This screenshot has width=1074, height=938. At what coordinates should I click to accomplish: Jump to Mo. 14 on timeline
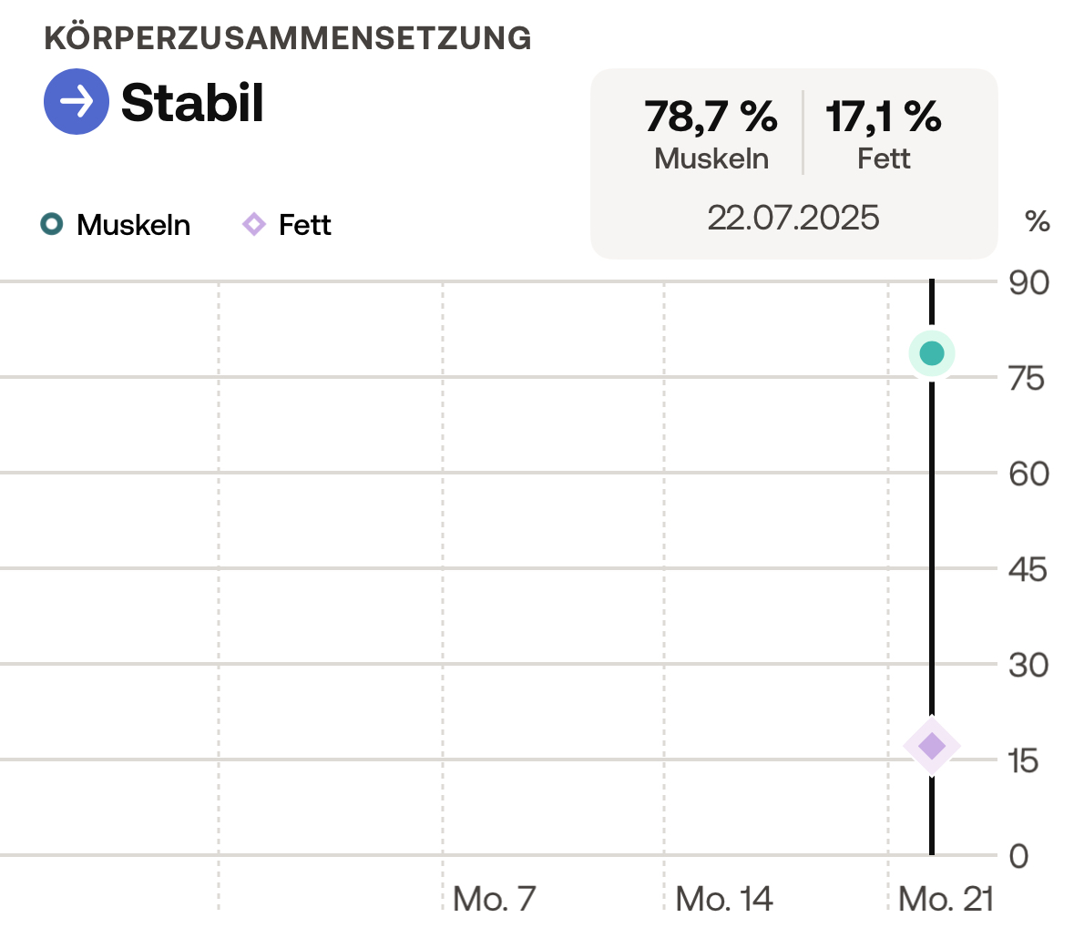(724, 898)
